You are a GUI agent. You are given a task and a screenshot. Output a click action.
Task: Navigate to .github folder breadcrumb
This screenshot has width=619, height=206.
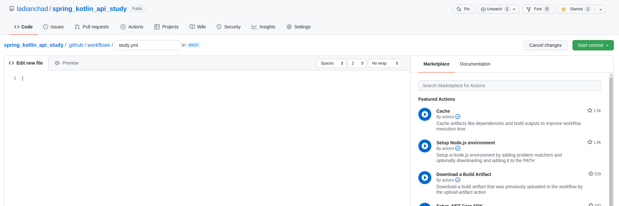[x=76, y=45]
